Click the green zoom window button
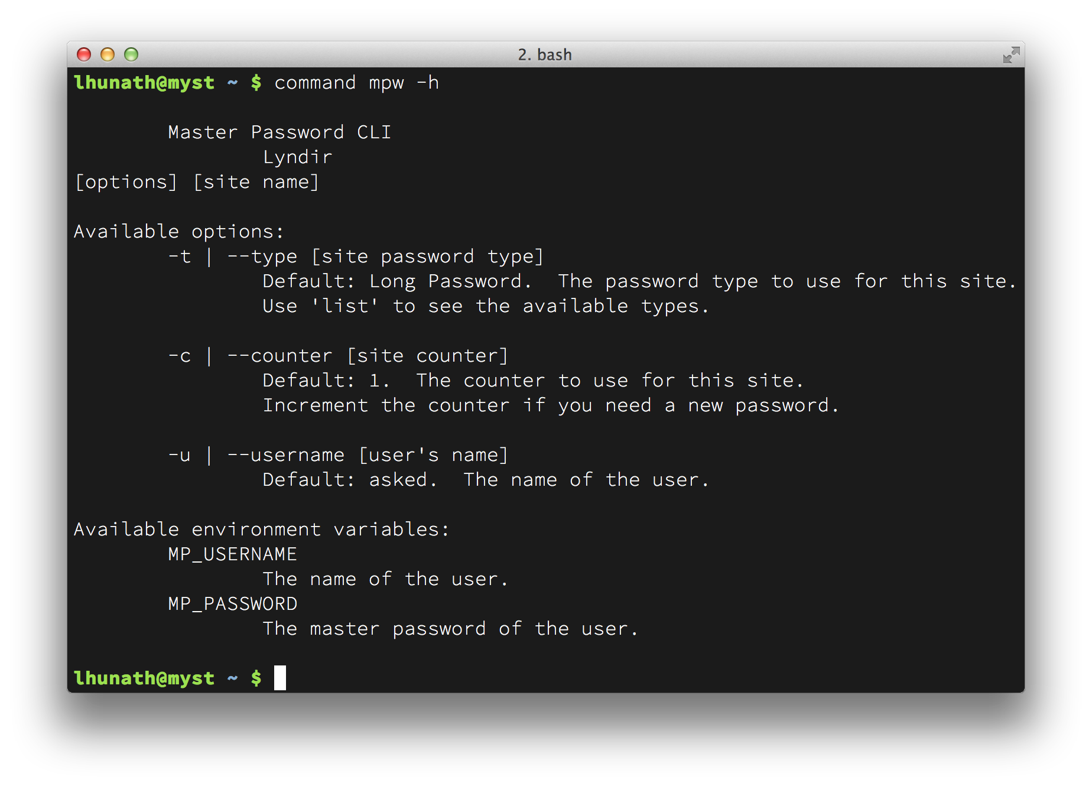This screenshot has height=786, width=1092. 131,55
